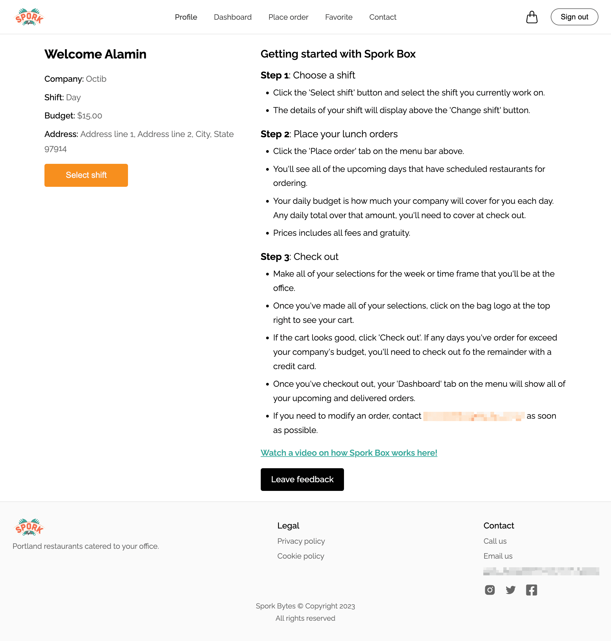
Task: Click the Call us link
Action: click(495, 541)
